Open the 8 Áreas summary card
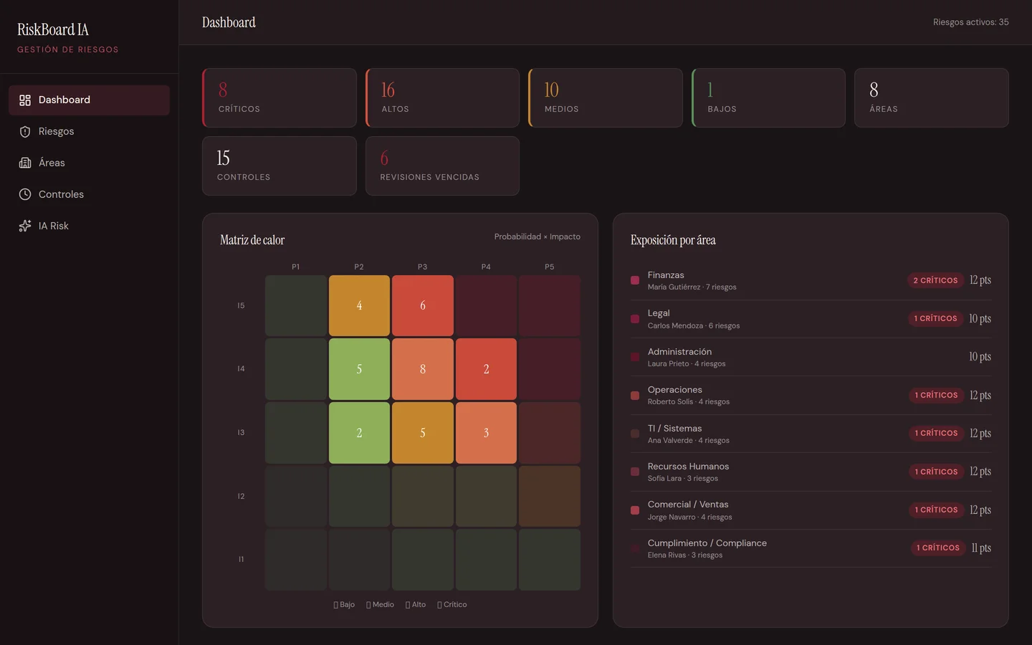Screen dimensions: 1032x645 pyautogui.click(x=932, y=98)
